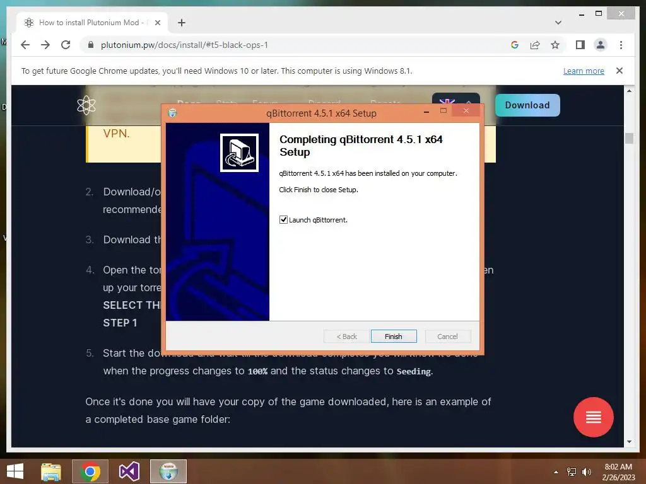This screenshot has width=646, height=484.
Task: Click the network tray icon
Action: tap(572, 472)
